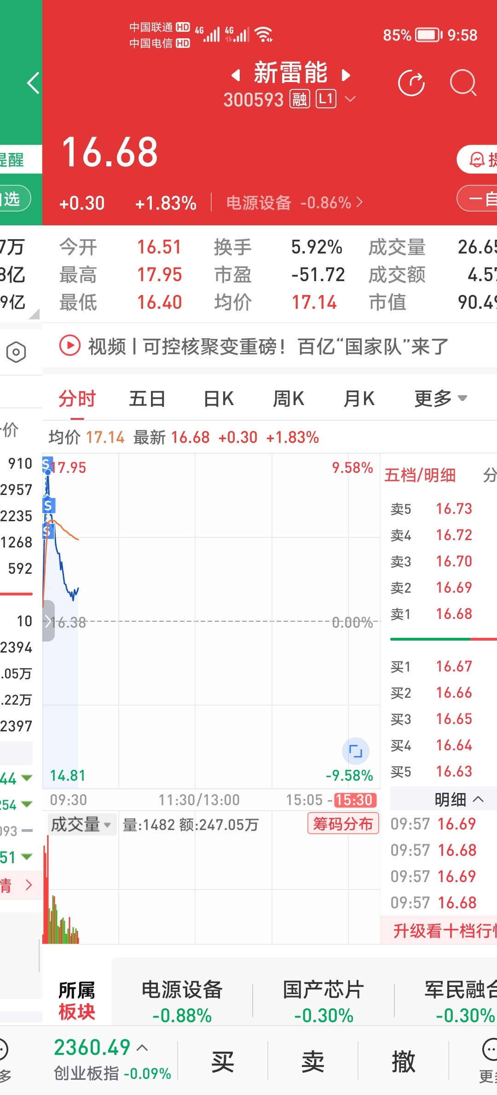Image resolution: width=497 pixels, height=1095 pixels.
Task: Tap 卖5 price 16.73
Action: (454, 509)
